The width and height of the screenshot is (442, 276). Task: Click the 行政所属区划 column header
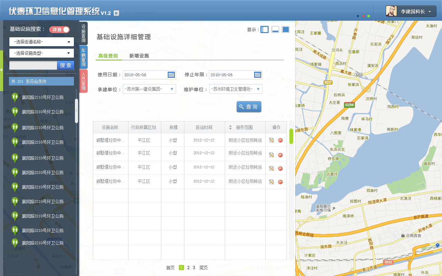pyautogui.click(x=144, y=127)
